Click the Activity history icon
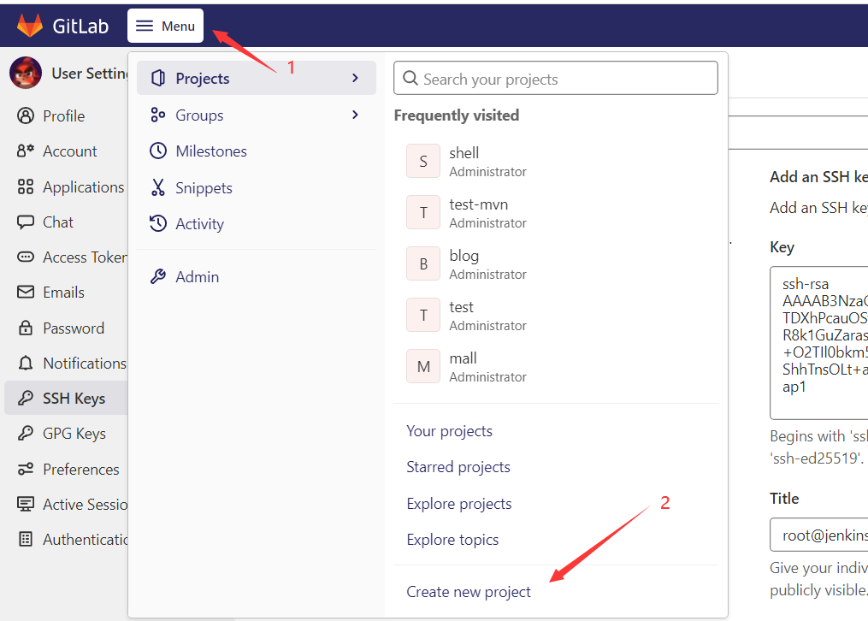The image size is (868, 621). pos(158,223)
